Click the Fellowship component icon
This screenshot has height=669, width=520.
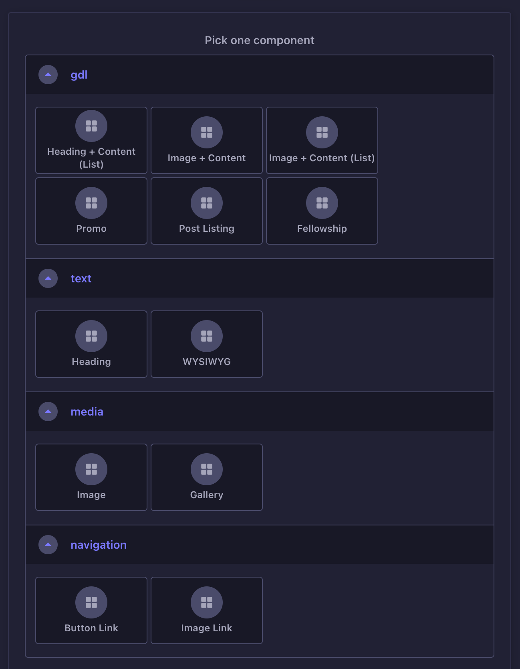[x=322, y=203]
